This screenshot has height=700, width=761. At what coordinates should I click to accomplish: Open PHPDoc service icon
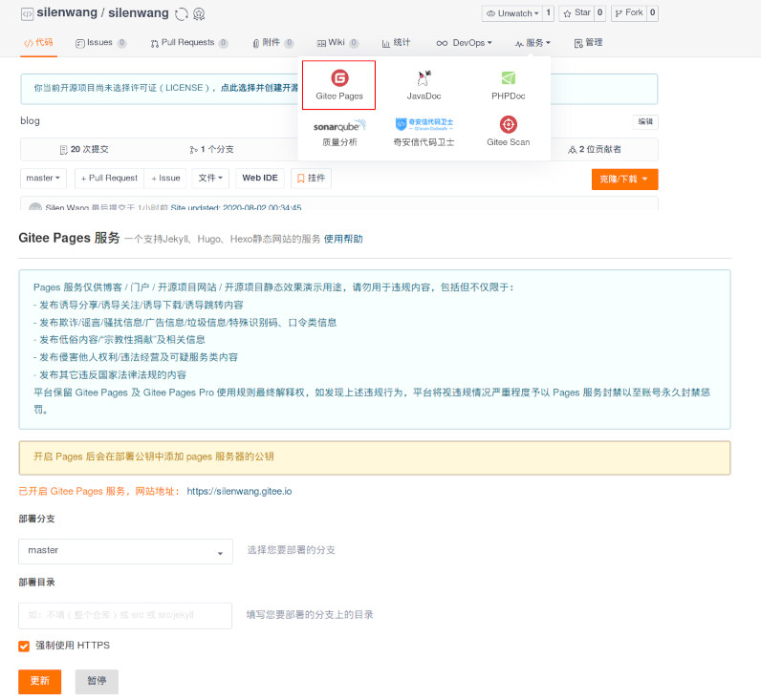tap(509, 85)
